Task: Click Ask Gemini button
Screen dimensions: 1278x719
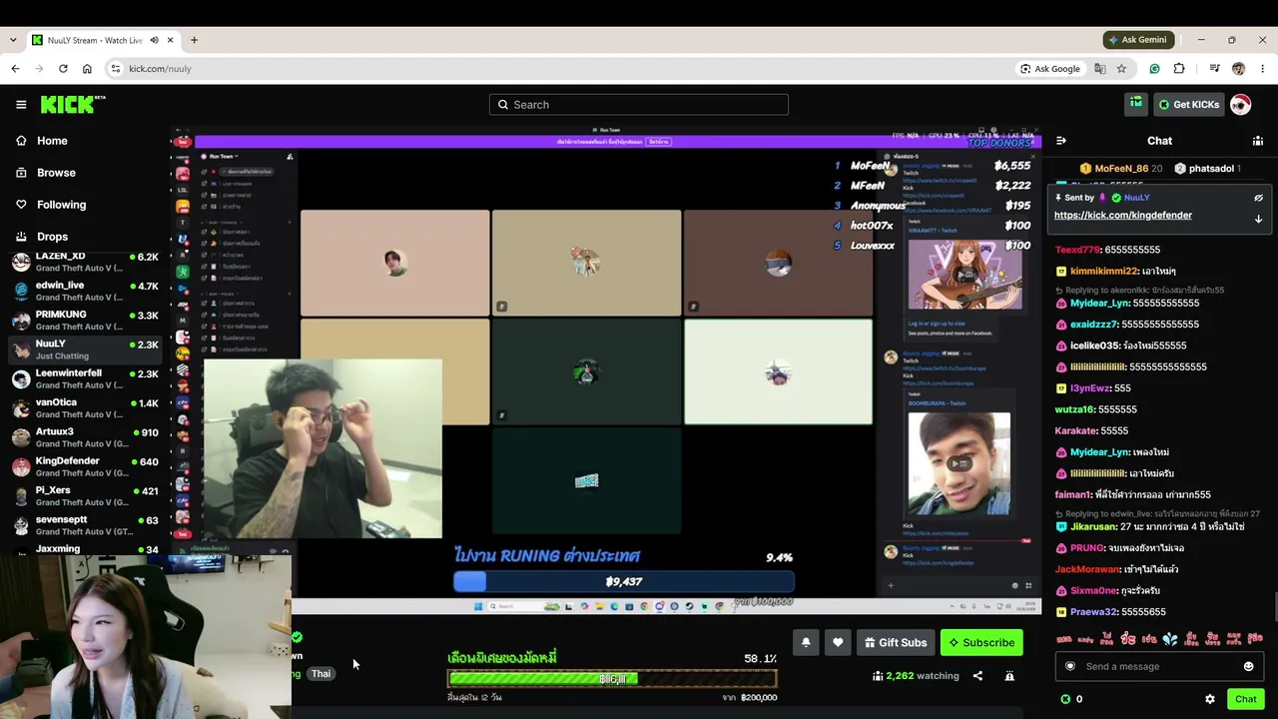Action: click(x=1137, y=40)
